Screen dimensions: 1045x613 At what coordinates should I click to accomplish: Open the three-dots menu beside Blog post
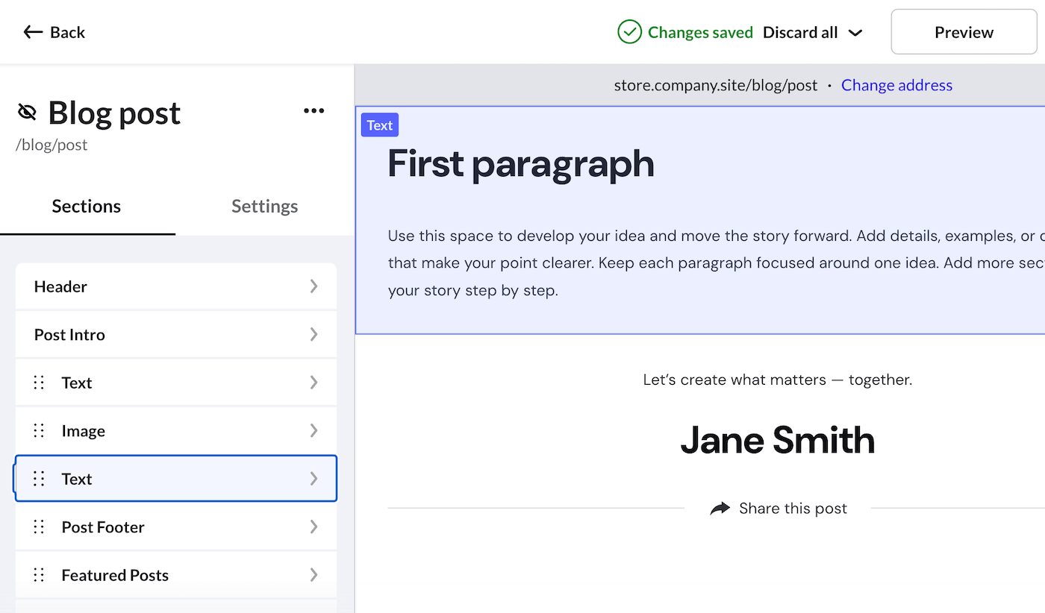pyautogui.click(x=313, y=111)
